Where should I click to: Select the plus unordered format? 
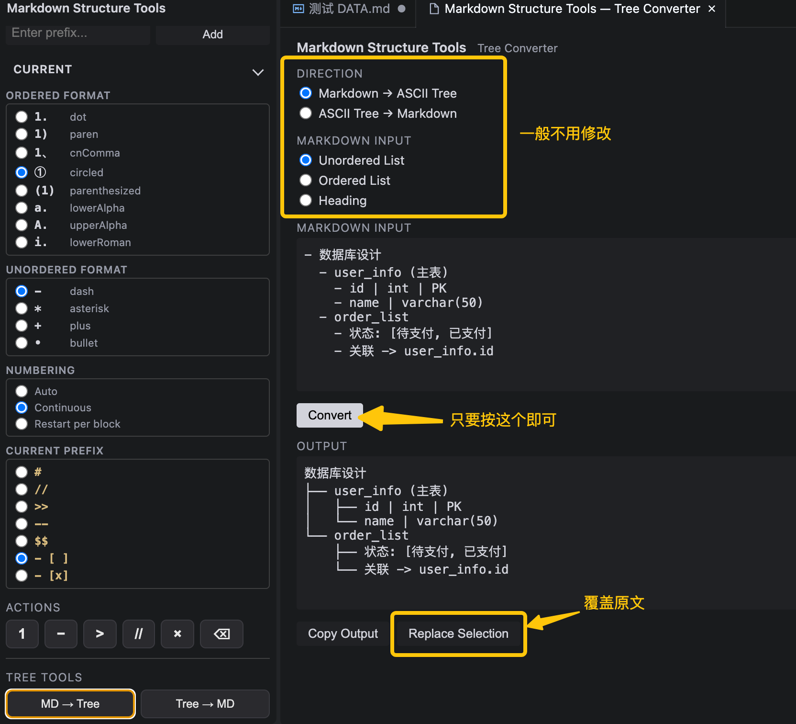pyautogui.click(x=22, y=326)
